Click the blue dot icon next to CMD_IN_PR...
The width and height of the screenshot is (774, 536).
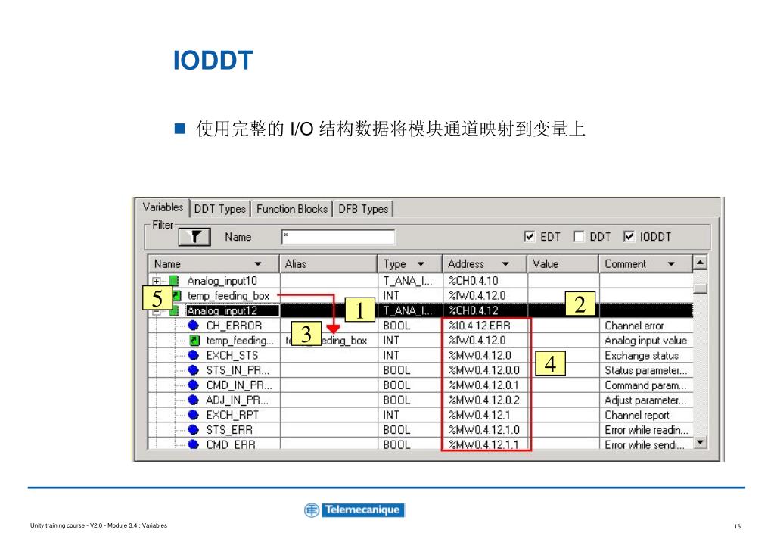[194, 385]
